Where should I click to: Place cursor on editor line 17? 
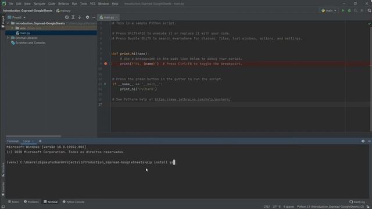click(239, 105)
